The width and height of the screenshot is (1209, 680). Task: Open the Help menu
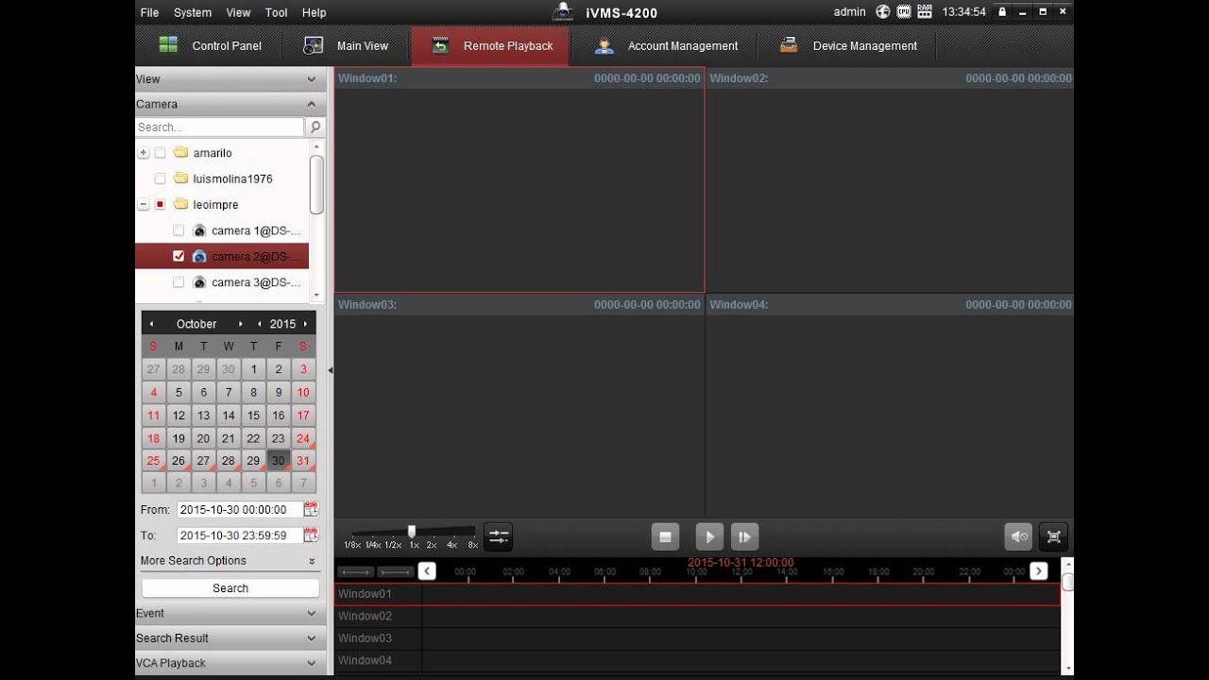point(315,12)
